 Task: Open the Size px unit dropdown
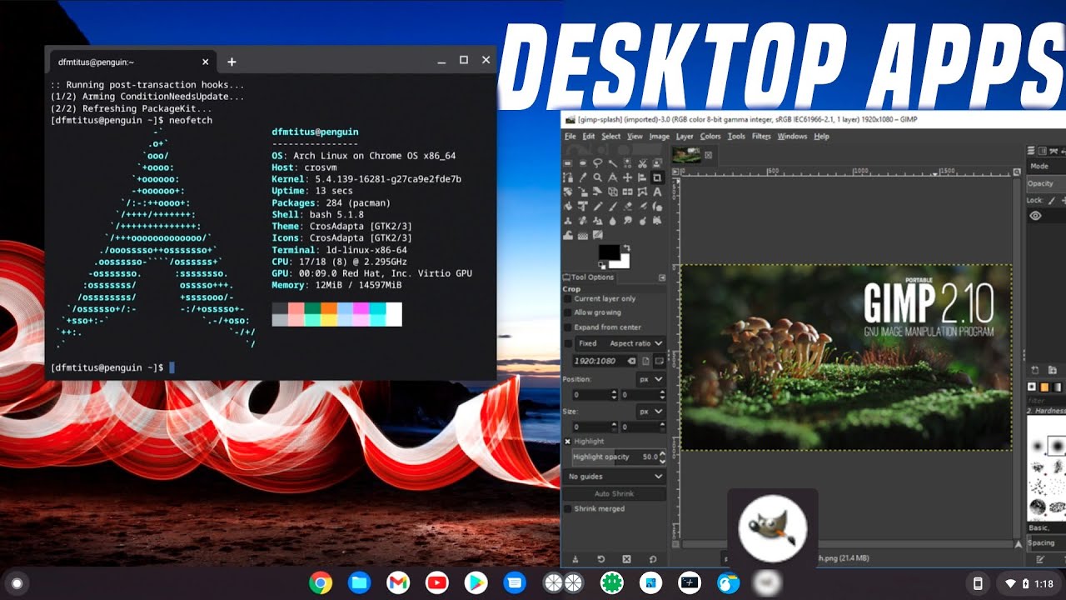pyautogui.click(x=650, y=412)
